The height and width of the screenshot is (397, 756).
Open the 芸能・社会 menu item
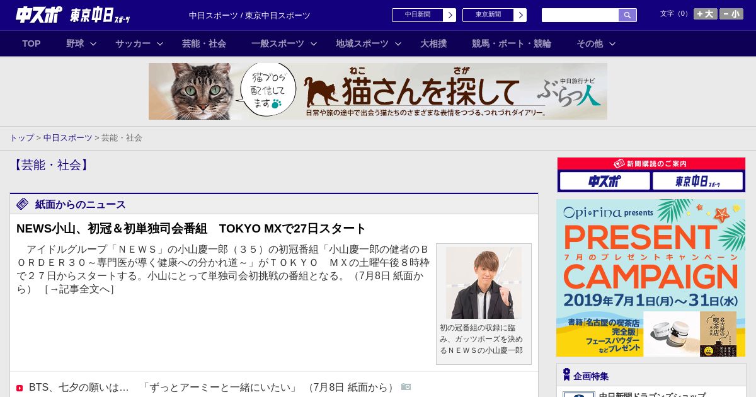tap(204, 43)
